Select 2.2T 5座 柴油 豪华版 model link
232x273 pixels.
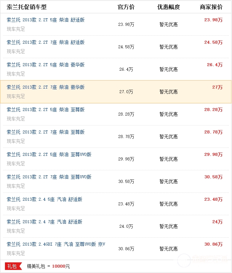[x=46, y=65]
